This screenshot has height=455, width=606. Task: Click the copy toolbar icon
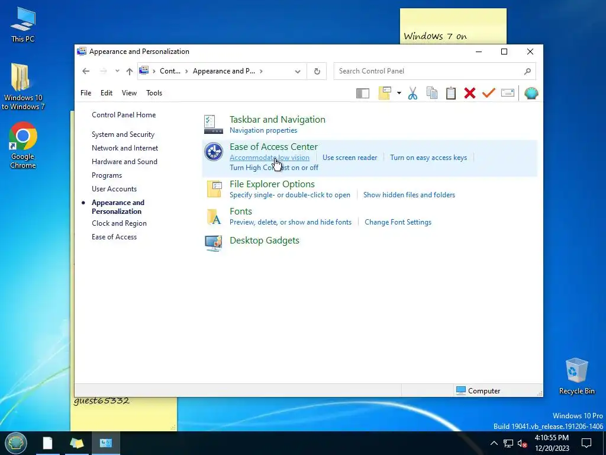point(431,93)
